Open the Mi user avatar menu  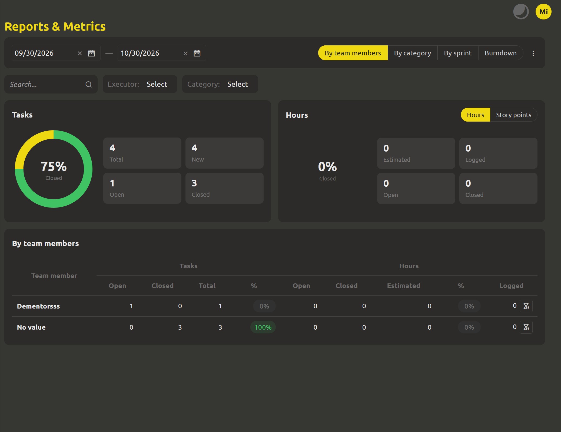pyautogui.click(x=543, y=12)
